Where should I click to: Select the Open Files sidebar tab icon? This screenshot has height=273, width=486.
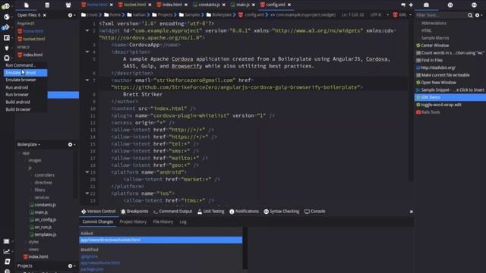click(x=27, y=5)
